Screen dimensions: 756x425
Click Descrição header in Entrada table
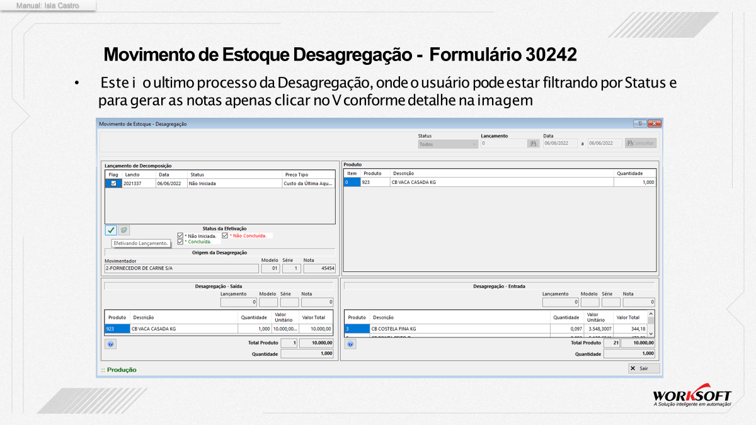click(x=460, y=317)
